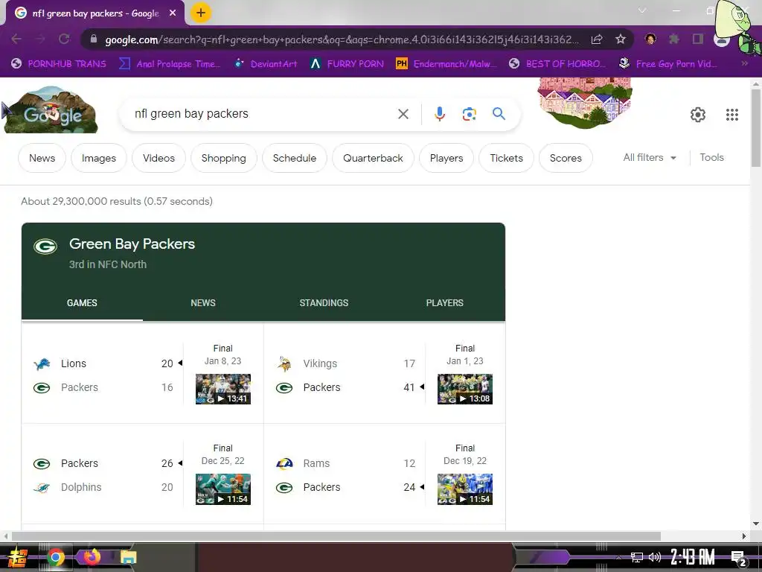762x572 pixels.
Task: Open the Google apps grid
Action: pos(732,115)
